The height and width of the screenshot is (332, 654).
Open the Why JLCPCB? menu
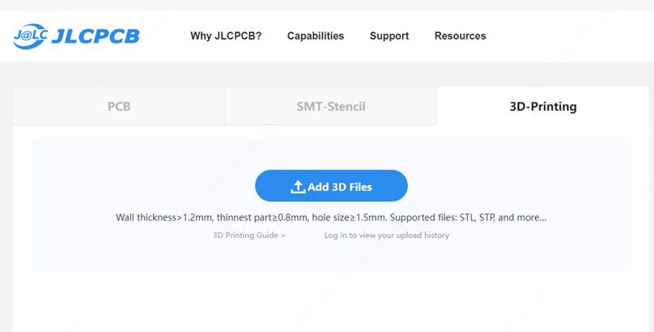tap(226, 36)
